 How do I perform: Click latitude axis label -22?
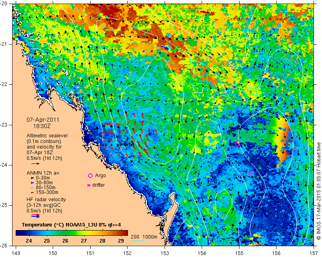[4, 84]
